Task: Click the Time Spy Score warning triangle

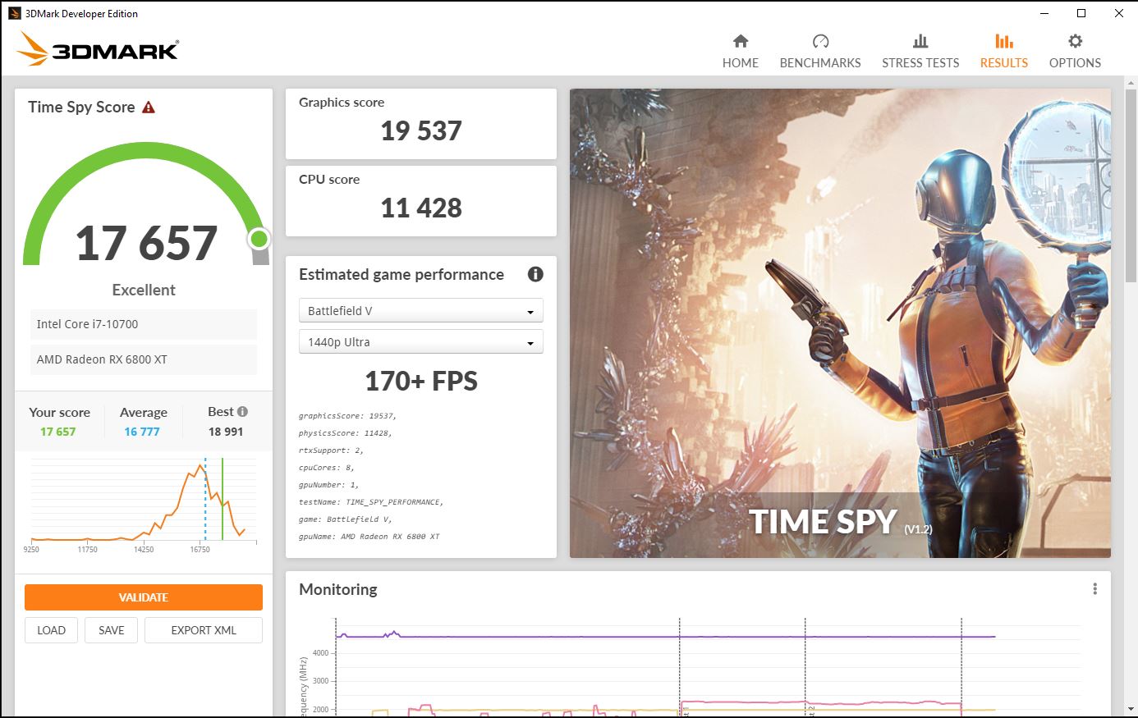Action: point(149,107)
